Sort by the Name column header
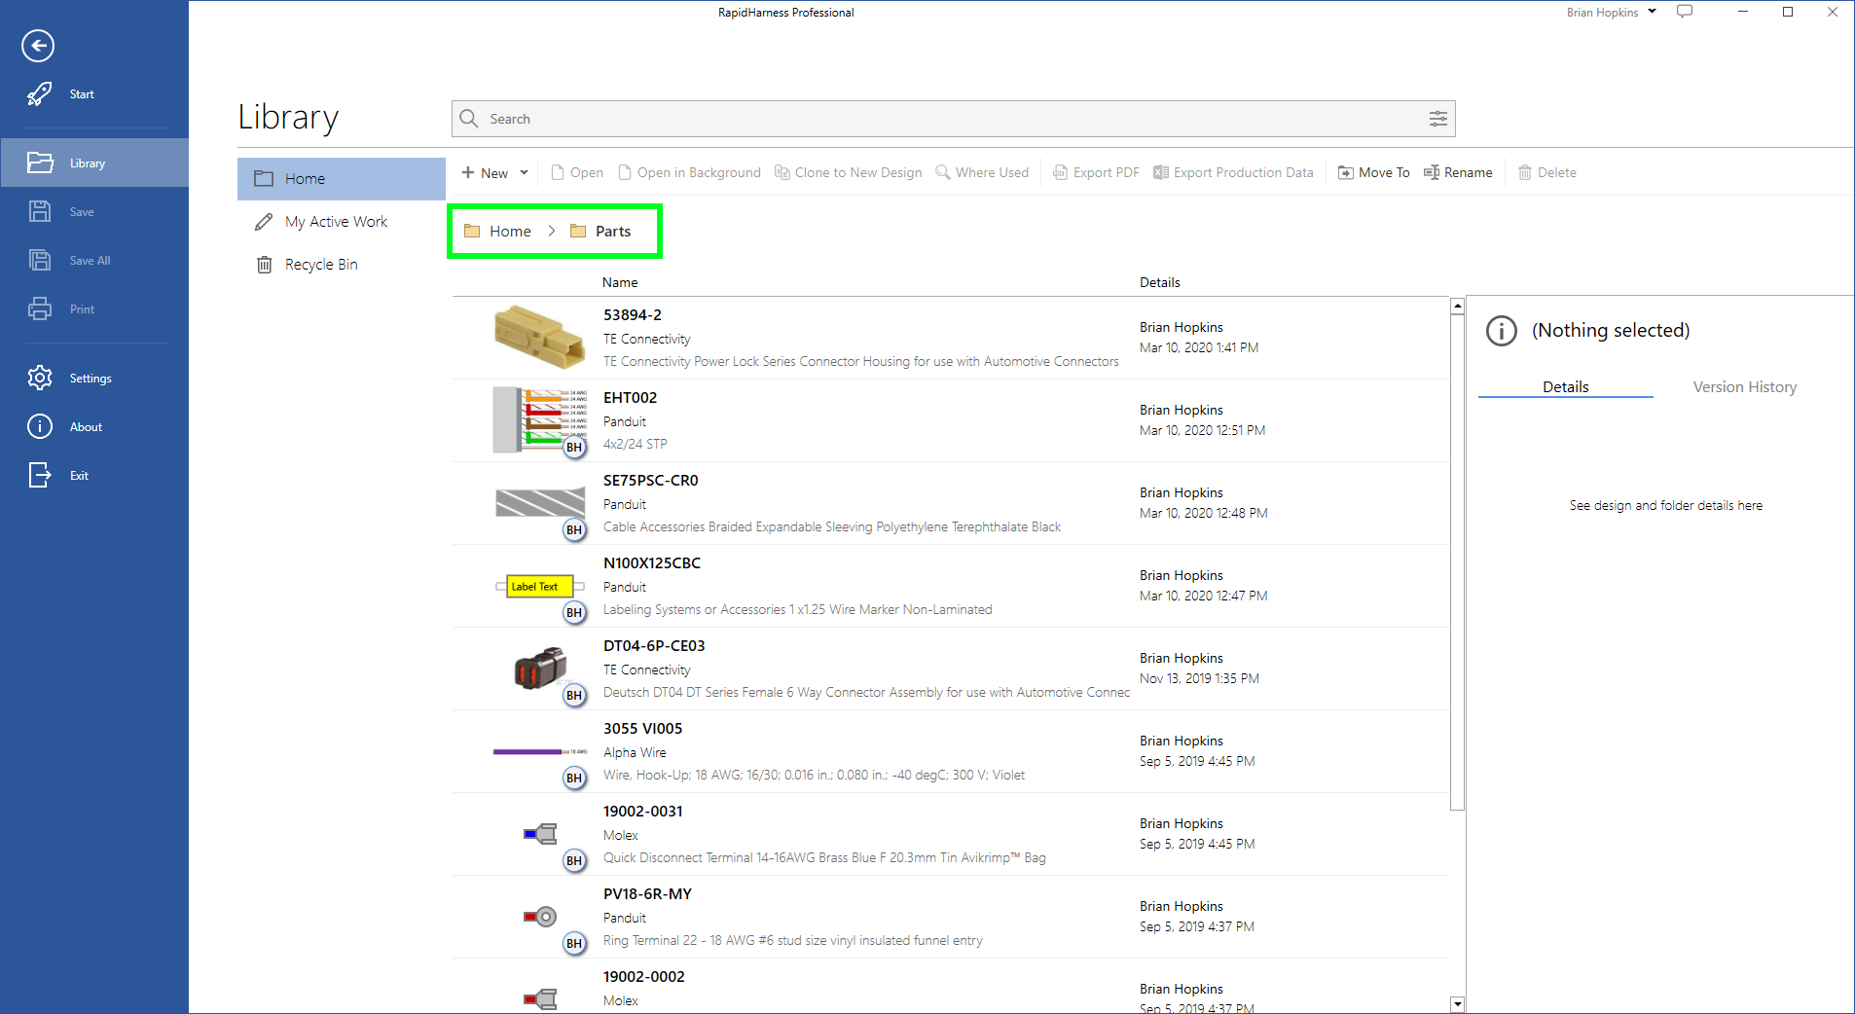Image resolution: width=1855 pixels, height=1014 pixels. pos(620,282)
